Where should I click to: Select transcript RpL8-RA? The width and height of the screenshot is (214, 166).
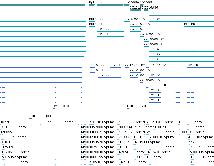[96, 19]
